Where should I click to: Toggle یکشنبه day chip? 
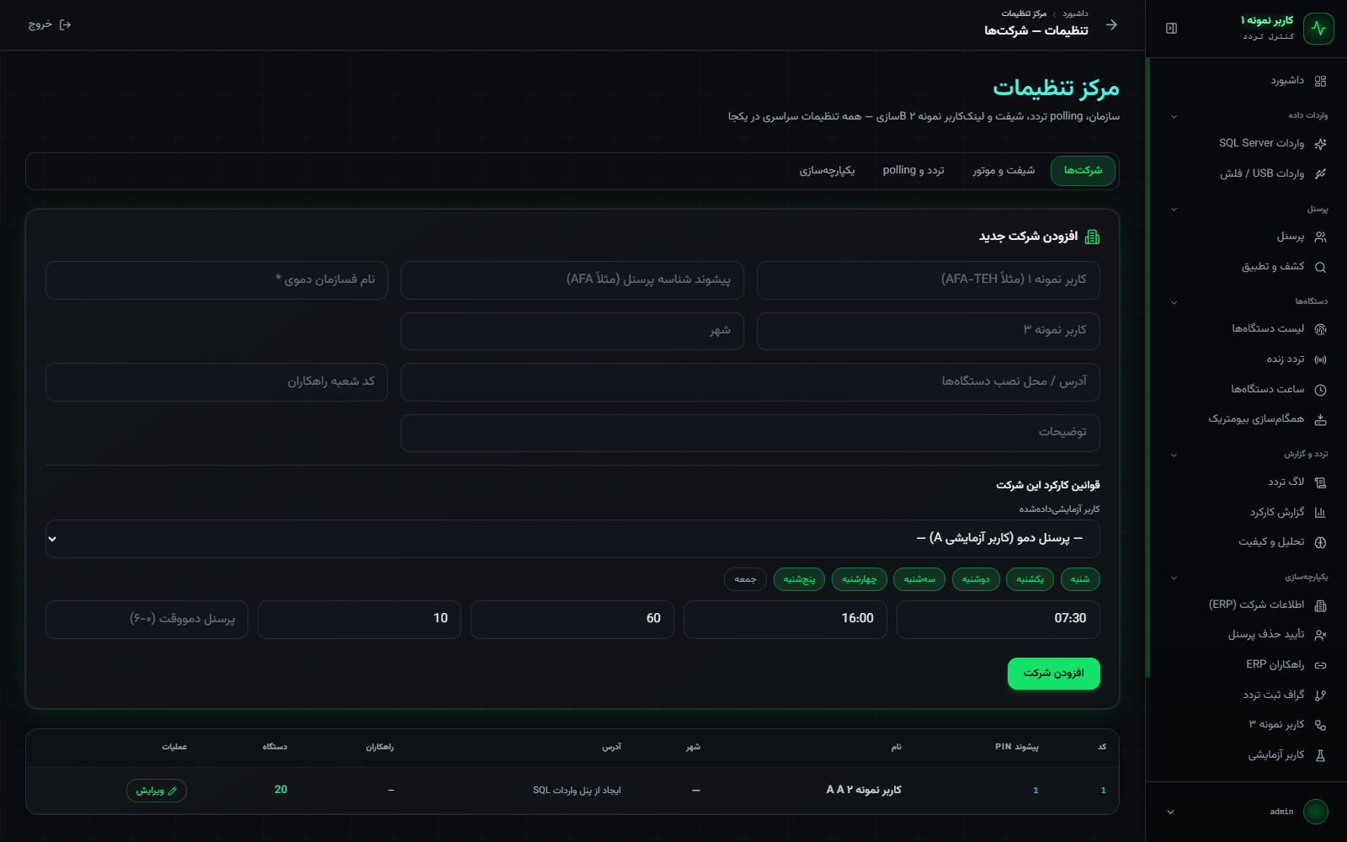1030,579
